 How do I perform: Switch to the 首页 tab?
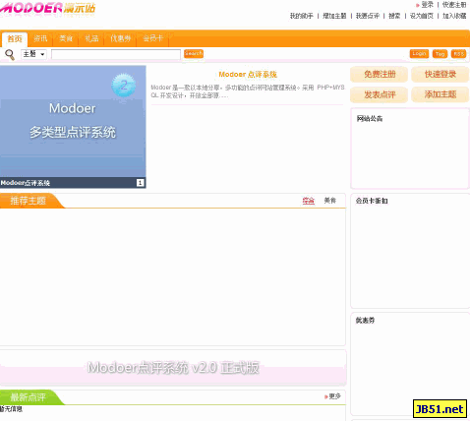point(15,39)
